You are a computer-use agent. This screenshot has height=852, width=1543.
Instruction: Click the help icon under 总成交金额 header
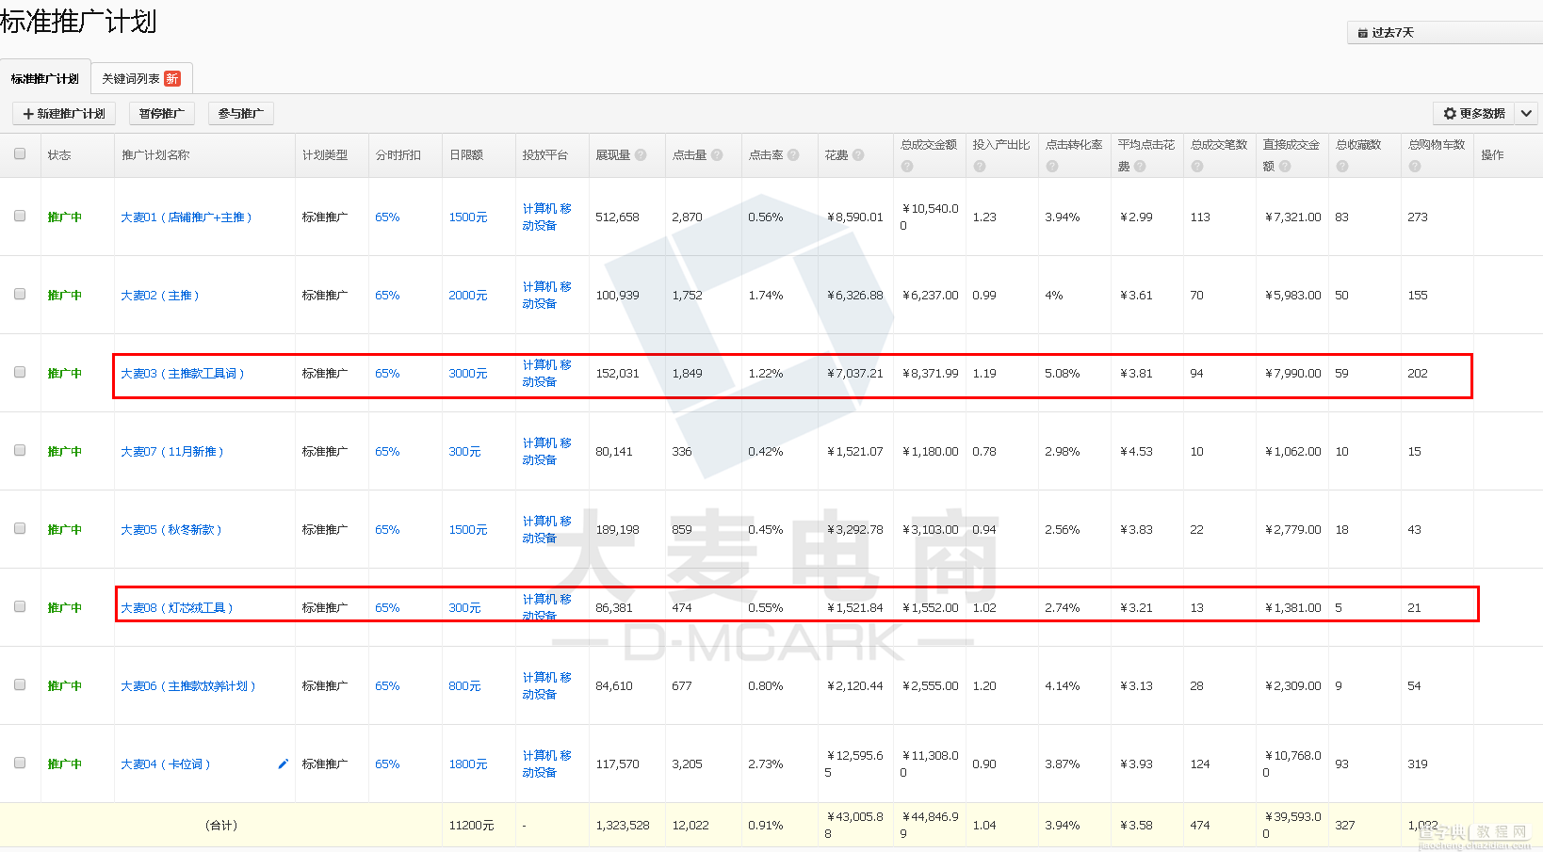(x=907, y=167)
